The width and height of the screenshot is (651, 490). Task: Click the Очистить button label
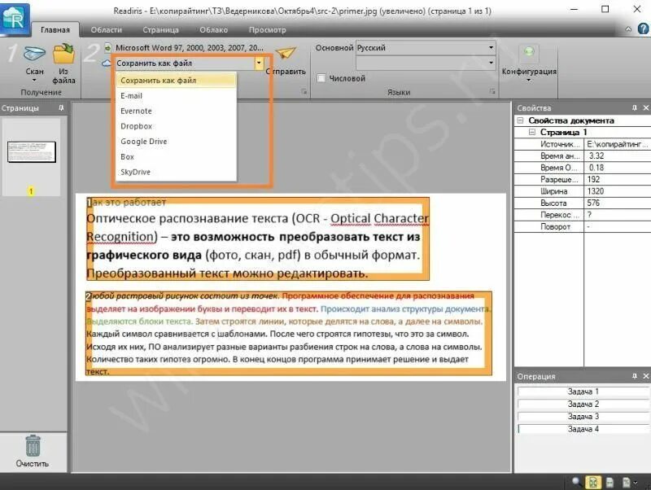[x=33, y=463]
